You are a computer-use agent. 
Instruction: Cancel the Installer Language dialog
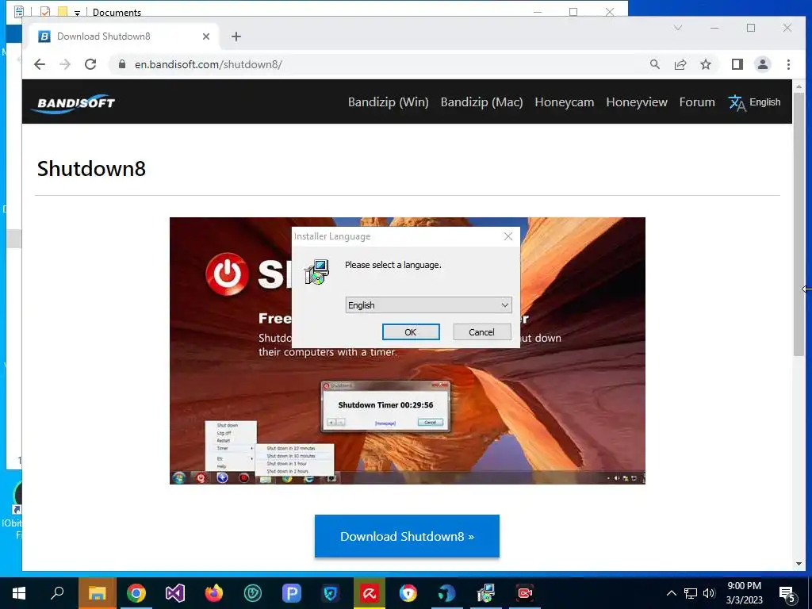click(x=481, y=332)
